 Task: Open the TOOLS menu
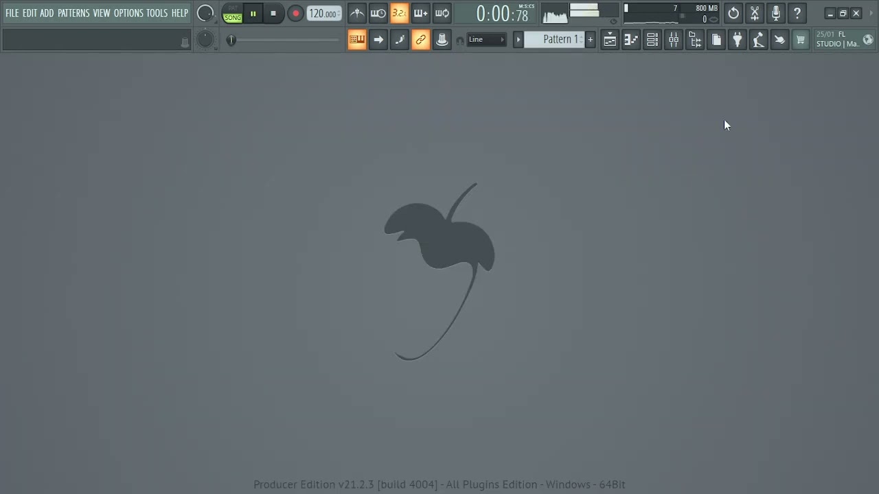tap(157, 13)
